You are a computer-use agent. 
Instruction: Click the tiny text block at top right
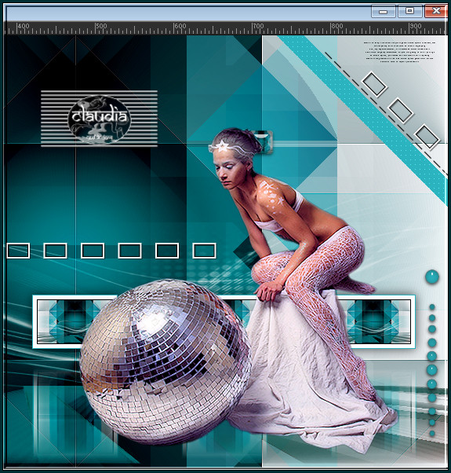coord(400,52)
